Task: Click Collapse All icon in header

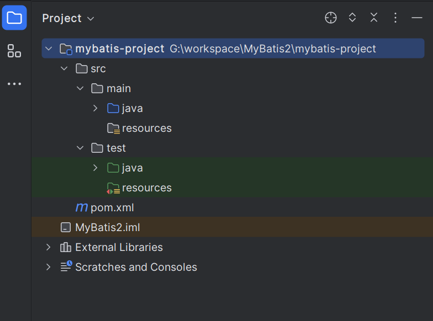Action: pyautogui.click(x=374, y=18)
